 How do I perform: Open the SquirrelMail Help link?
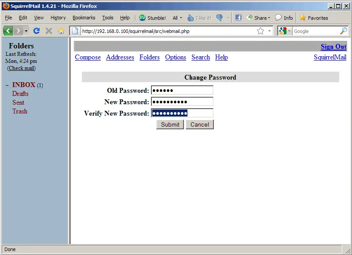point(221,57)
